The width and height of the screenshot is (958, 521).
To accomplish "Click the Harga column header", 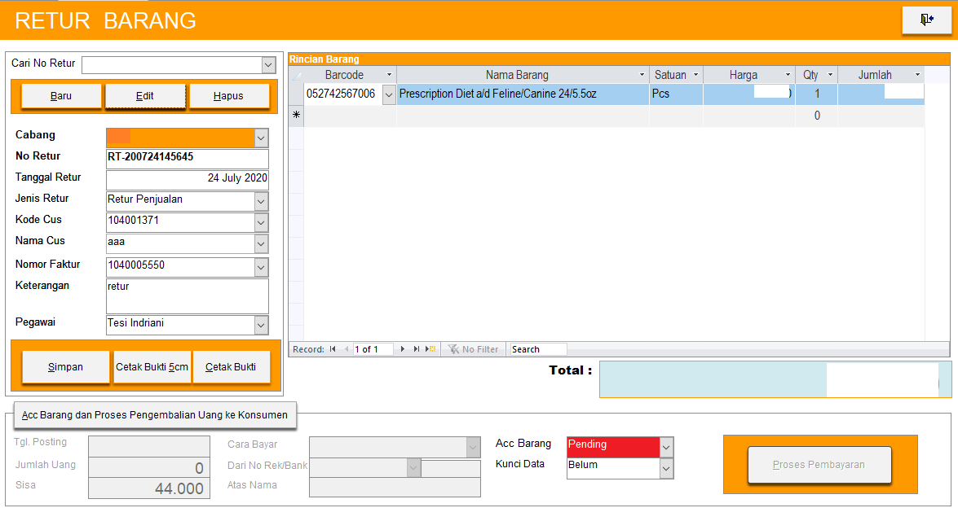I will point(743,75).
